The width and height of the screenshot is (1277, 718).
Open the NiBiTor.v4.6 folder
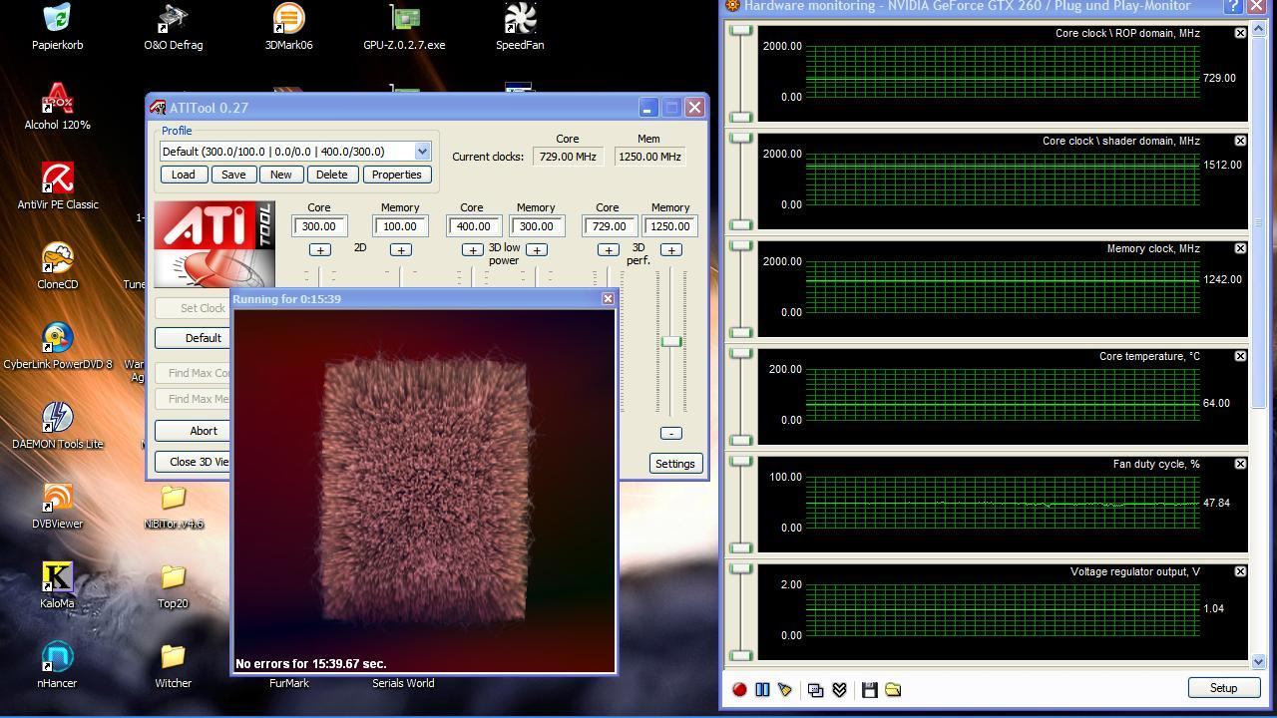[x=173, y=506]
